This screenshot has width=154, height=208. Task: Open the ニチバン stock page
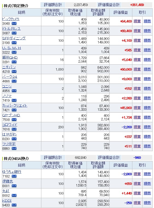[x=9, y=67]
